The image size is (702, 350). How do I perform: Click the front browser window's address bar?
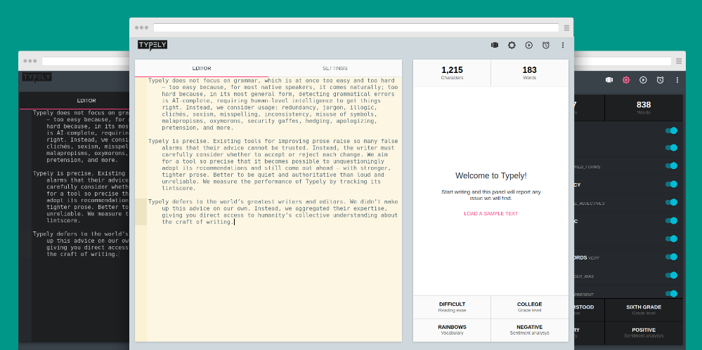point(356,28)
